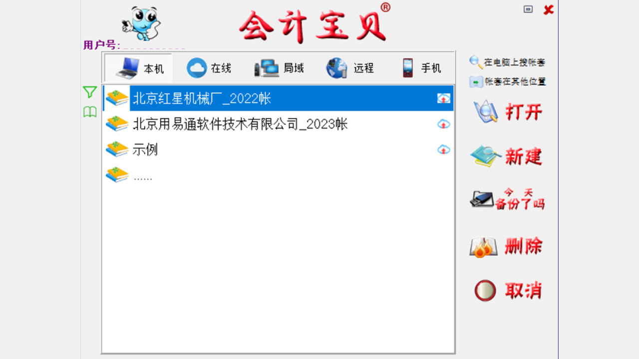Viewport: 639px width, 359px height.
Task: Open the 局域 LAN tab
Action: click(279, 68)
